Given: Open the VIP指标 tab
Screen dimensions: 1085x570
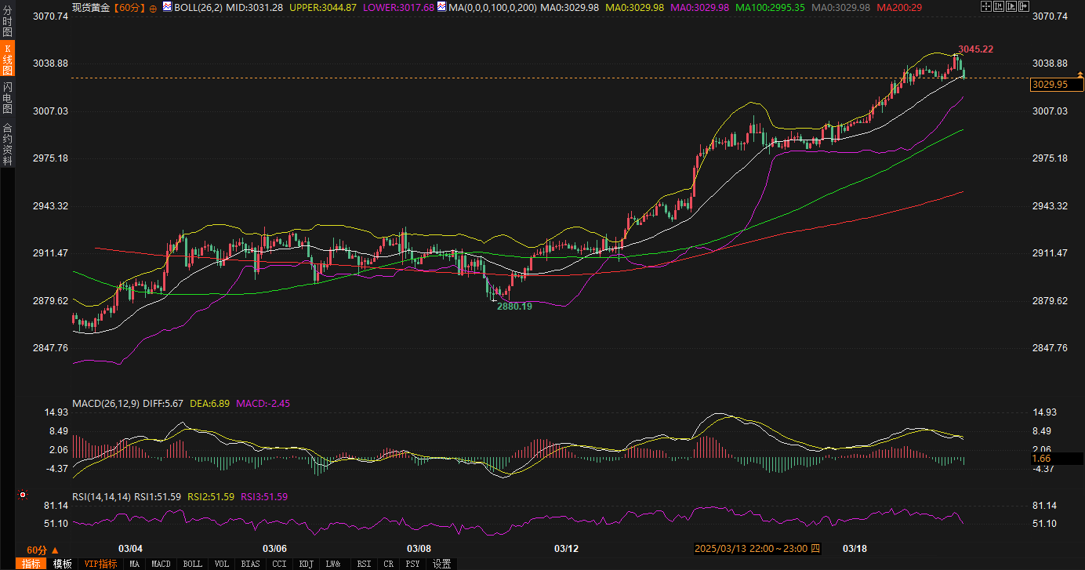Looking at the screenshot, I should pos(100,564).
